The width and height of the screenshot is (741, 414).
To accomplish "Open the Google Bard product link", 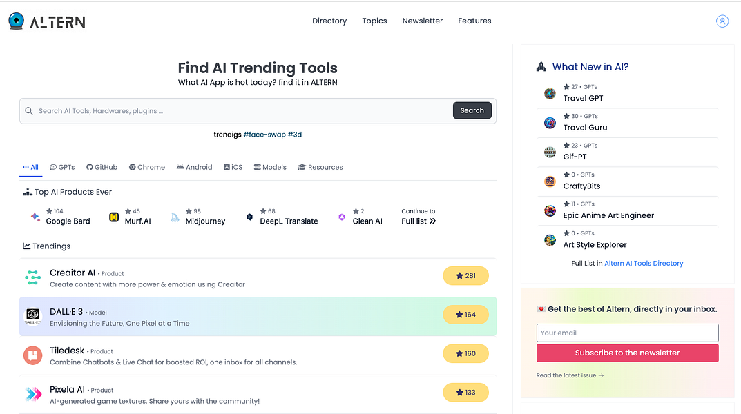I will click(x=68, y=221).
